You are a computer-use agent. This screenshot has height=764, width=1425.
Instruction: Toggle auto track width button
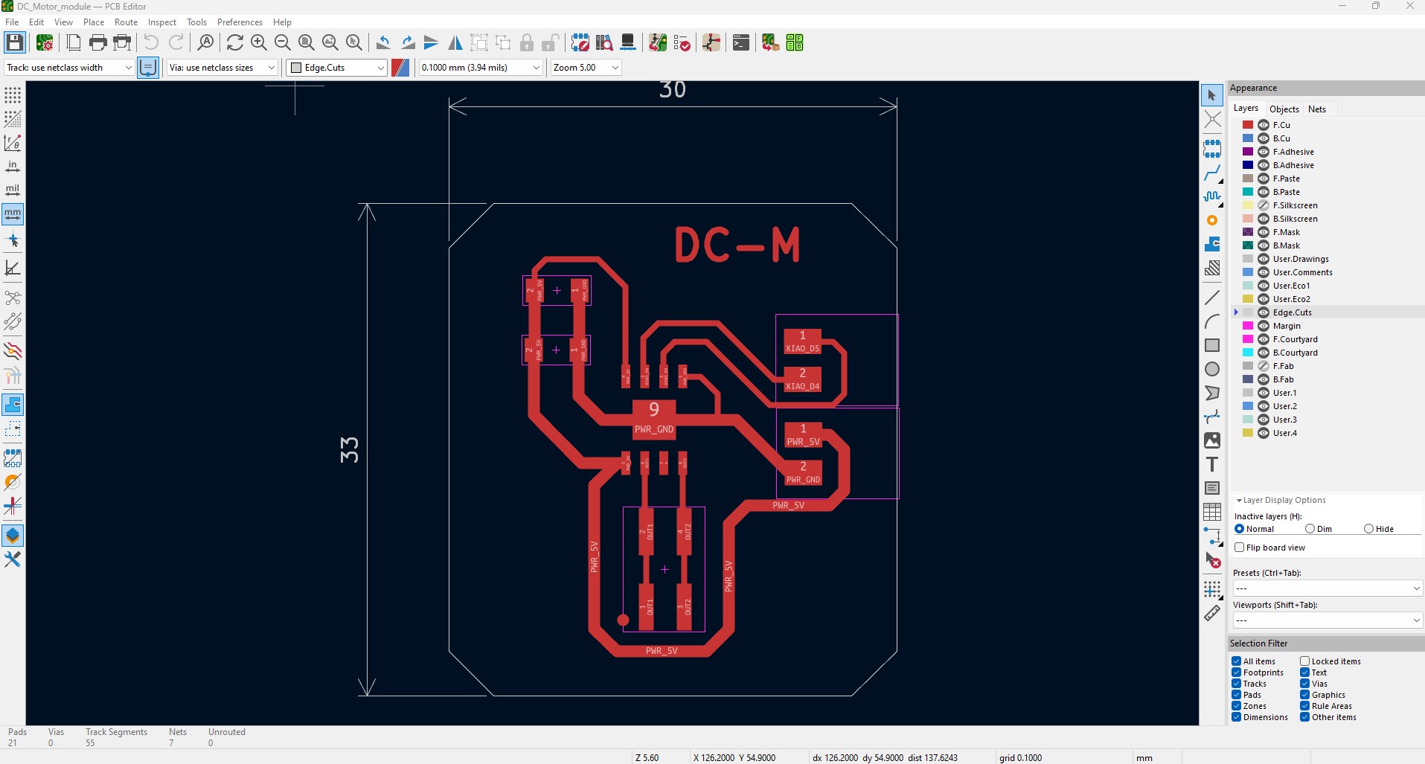pyautogui.click(x=148, y=68)
